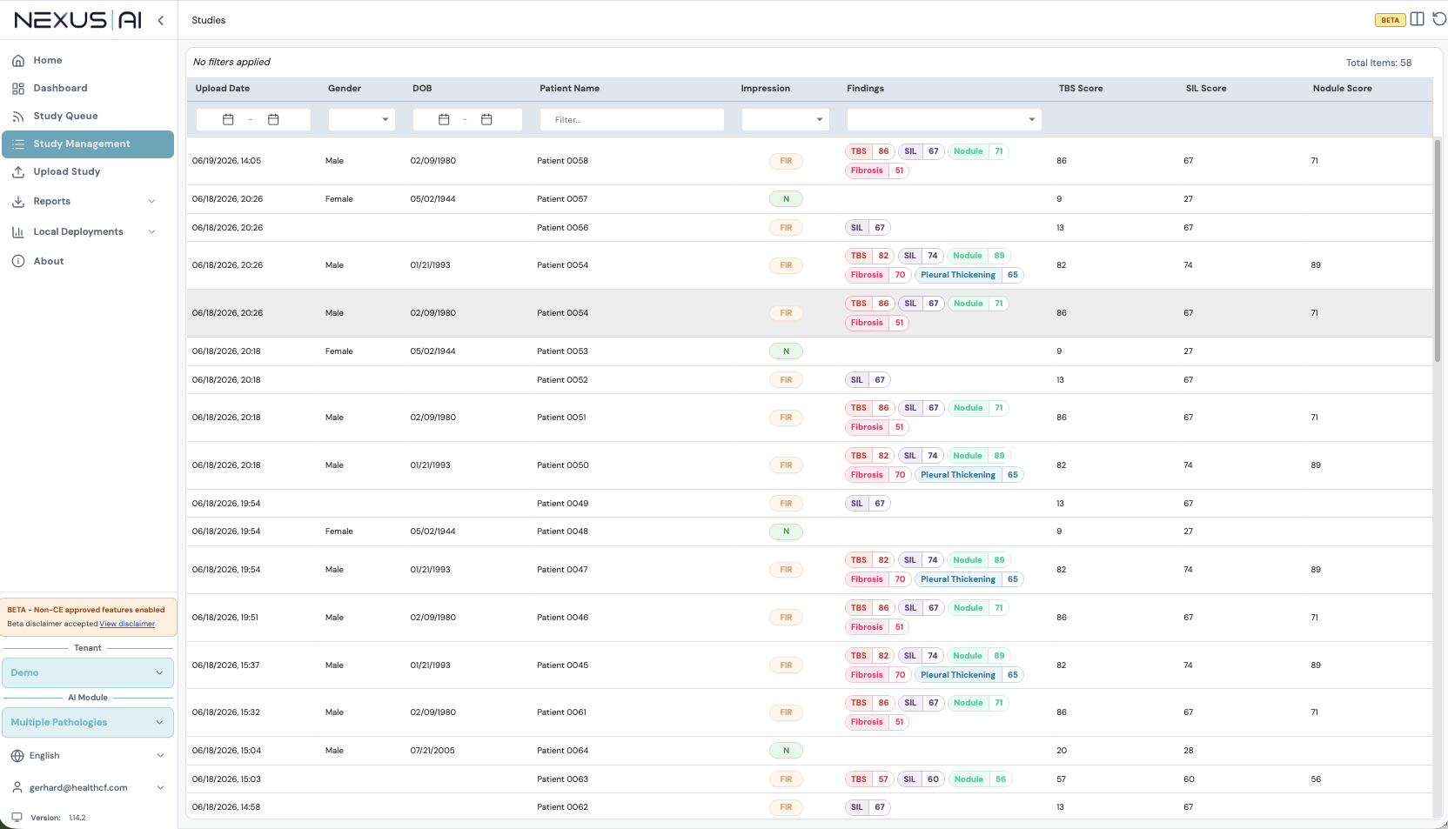1448x829 pixels.
Task: Open the Upload Date end calendar icon
Action: [x=273, y=120]
